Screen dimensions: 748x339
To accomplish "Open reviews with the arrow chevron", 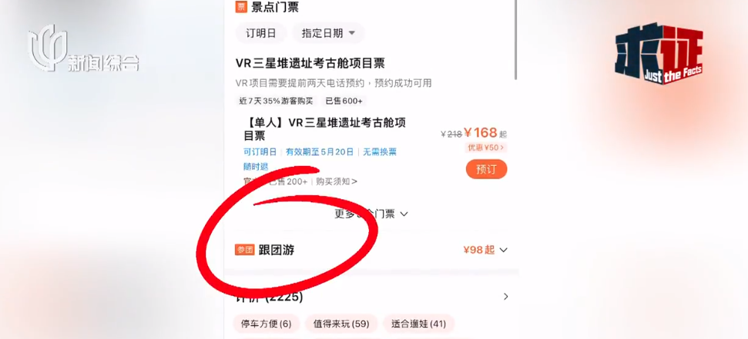I will tap(505, 297).
